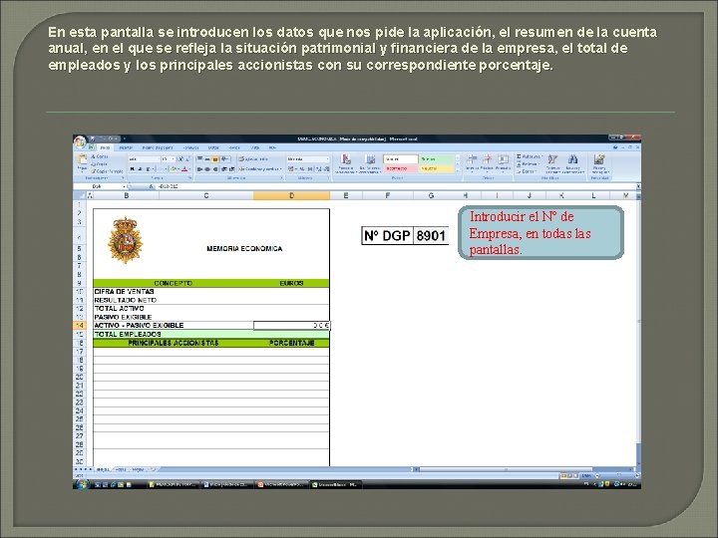This screenshot has height=538, width=718.
Task: Click Cortar in the clipboard group
Action: click(x=100, y=156)
